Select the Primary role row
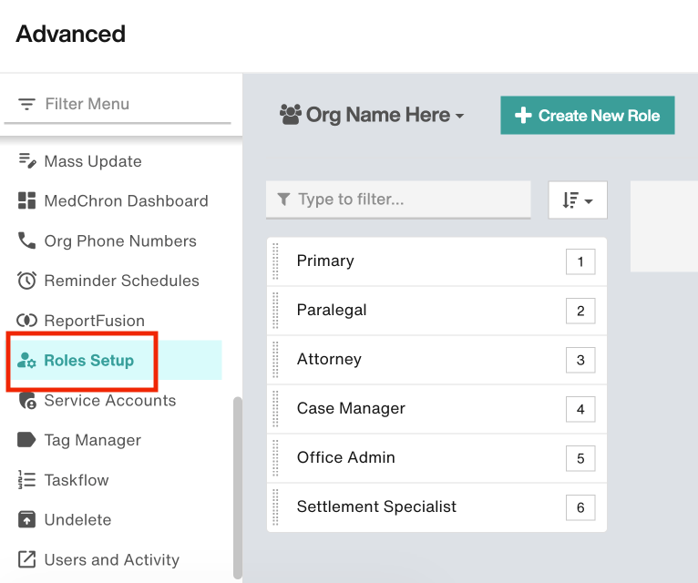Image resolution: width=698 pixels, height=583 pixels. point(436,261)
